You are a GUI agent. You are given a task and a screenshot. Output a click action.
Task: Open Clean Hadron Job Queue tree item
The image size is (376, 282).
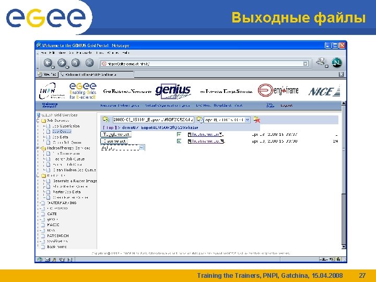tap(74, 170)
